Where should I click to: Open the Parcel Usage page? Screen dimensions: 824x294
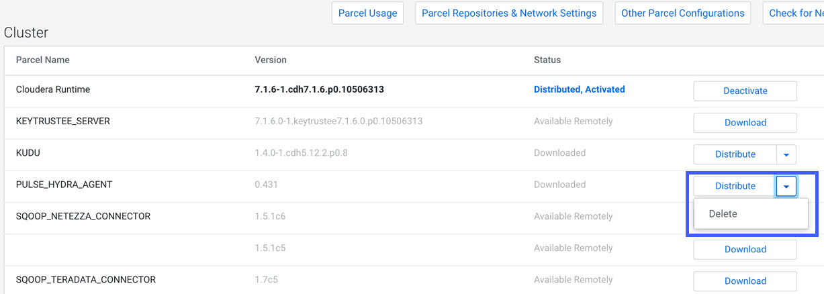[x=367, y=13]
